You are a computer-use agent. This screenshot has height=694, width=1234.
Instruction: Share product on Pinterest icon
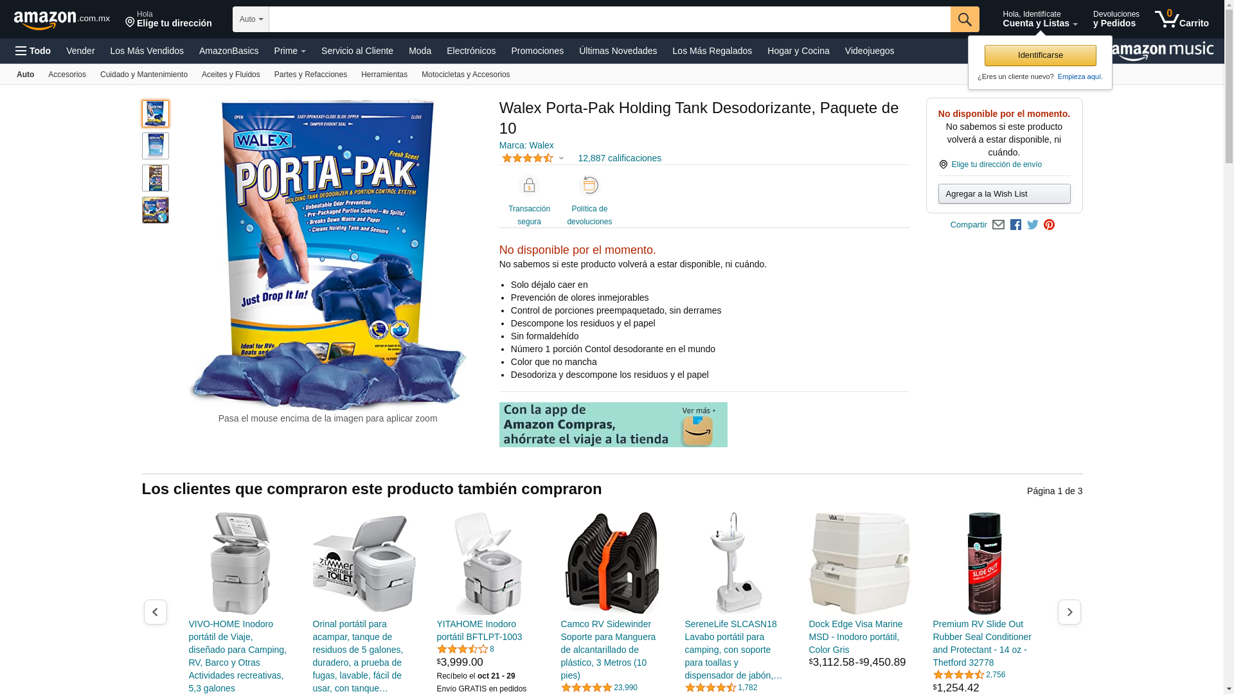[1049, 225]
